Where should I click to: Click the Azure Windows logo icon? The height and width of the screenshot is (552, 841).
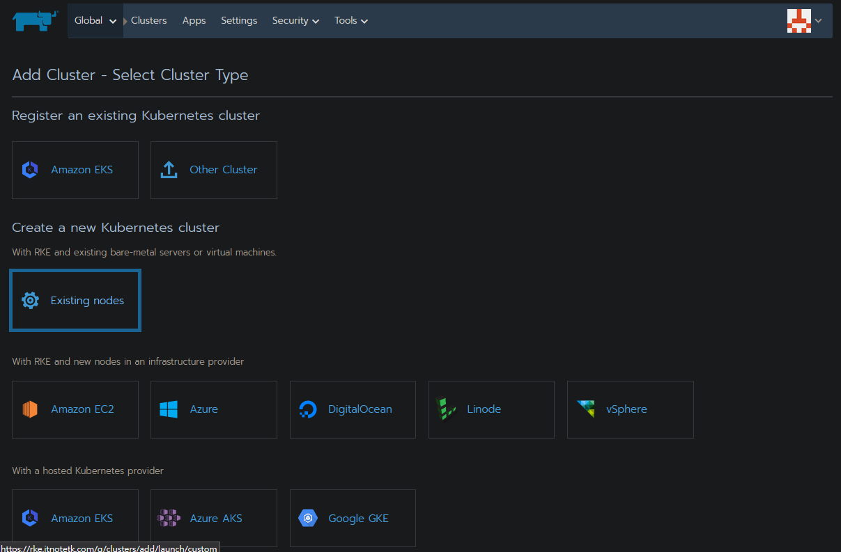169,409
